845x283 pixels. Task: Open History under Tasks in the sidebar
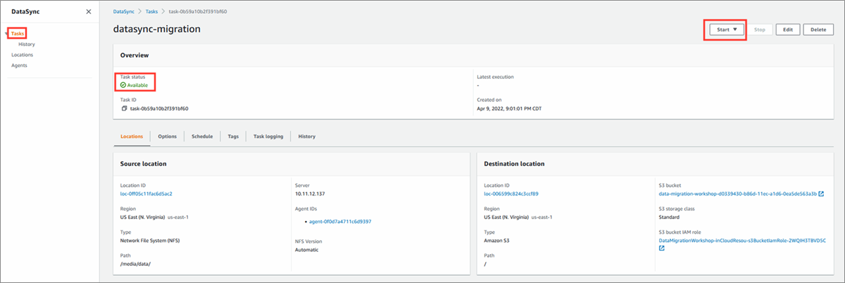point(27,44)
